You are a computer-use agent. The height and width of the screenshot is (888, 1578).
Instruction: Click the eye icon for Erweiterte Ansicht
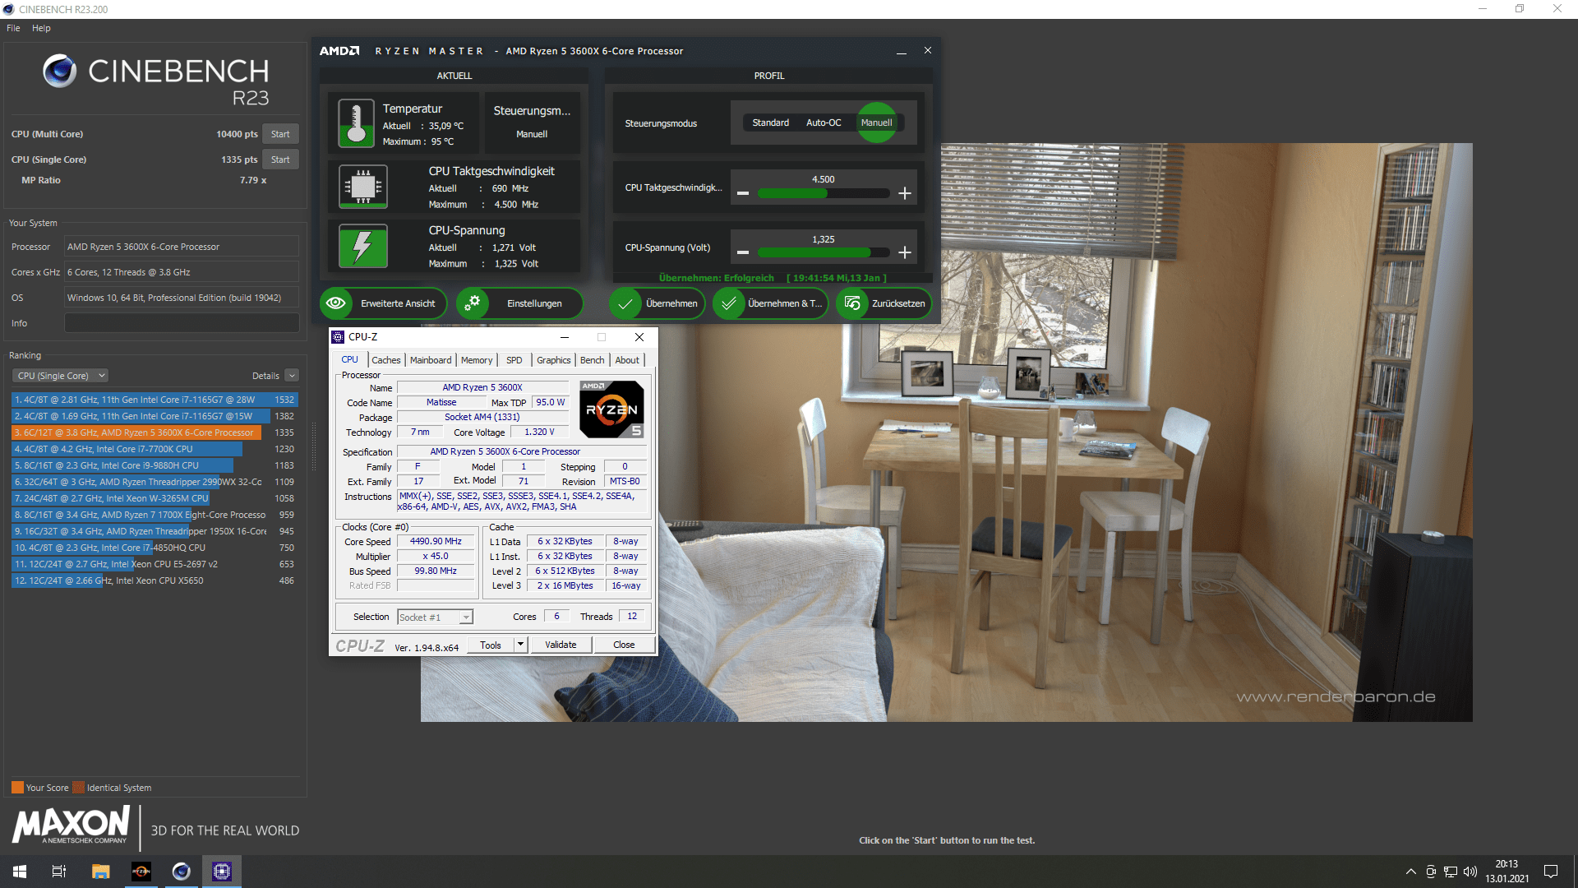[x=335, y=303]
